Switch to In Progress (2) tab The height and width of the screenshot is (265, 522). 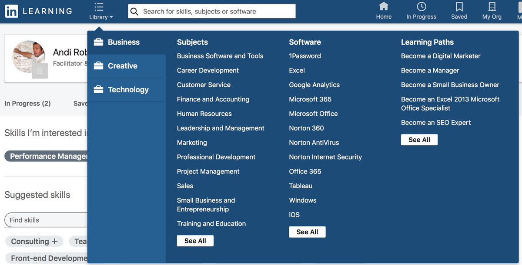(x=27, y=104)
